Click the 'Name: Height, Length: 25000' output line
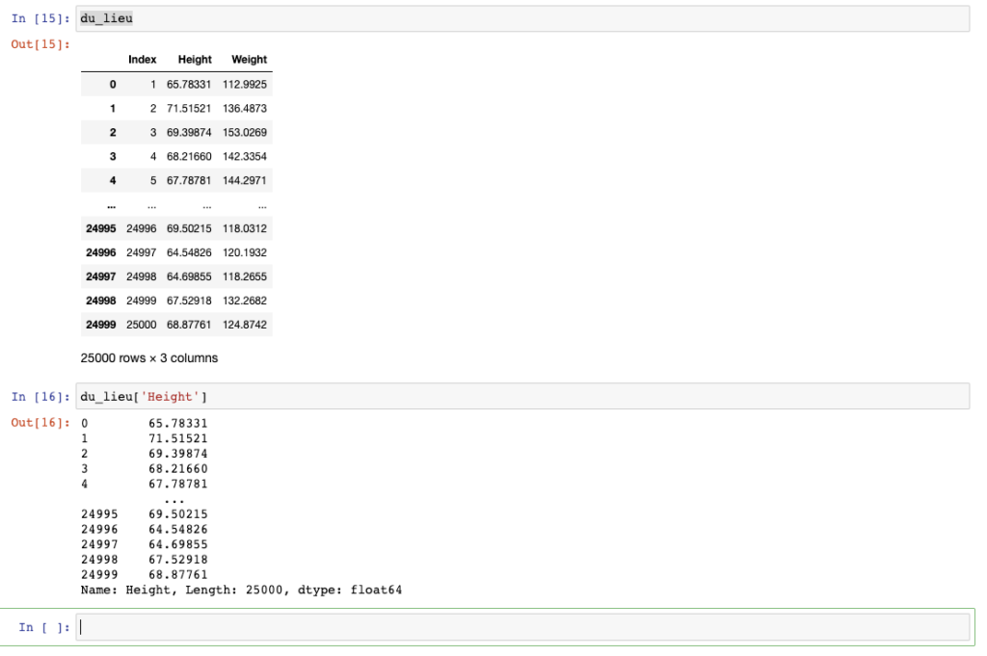This screenshot has height=656, width=987. point(241,590)
